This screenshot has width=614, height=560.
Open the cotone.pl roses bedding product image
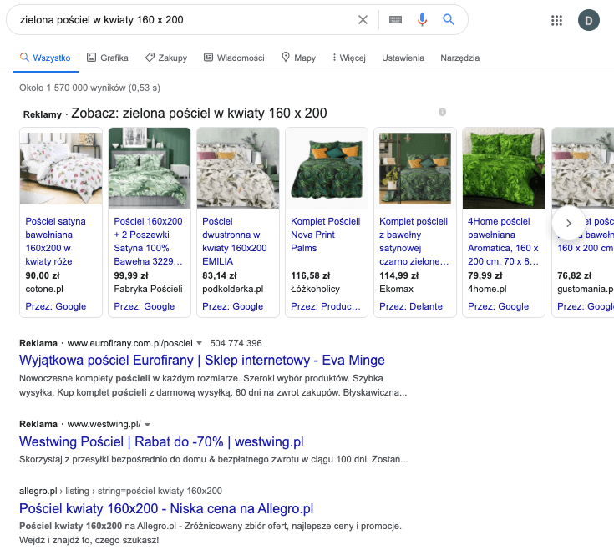[61, 169]
